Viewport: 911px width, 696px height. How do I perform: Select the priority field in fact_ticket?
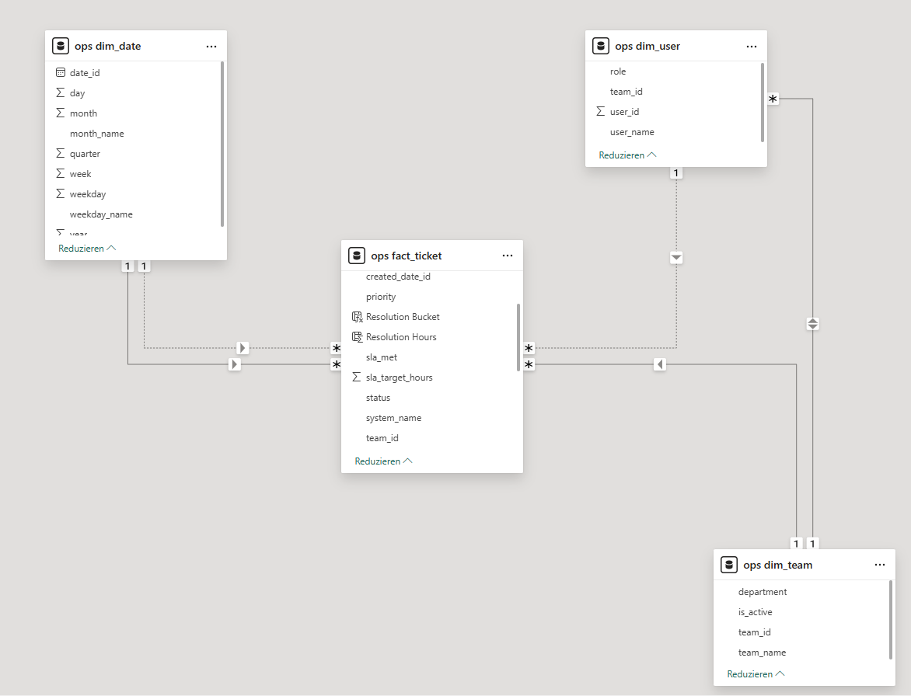click(381, 297)
